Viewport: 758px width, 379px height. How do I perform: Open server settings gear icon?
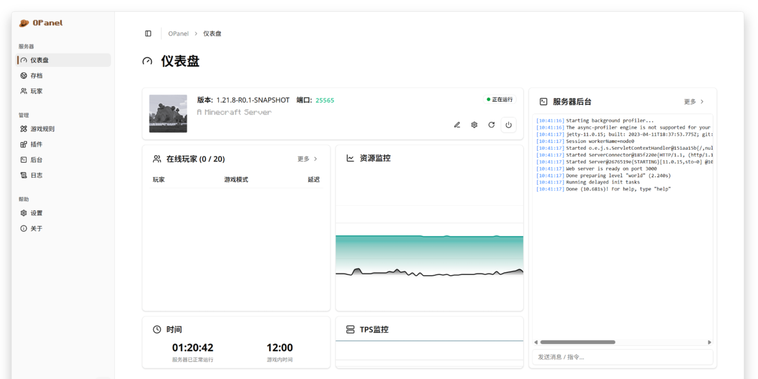[x=474, y=125]
